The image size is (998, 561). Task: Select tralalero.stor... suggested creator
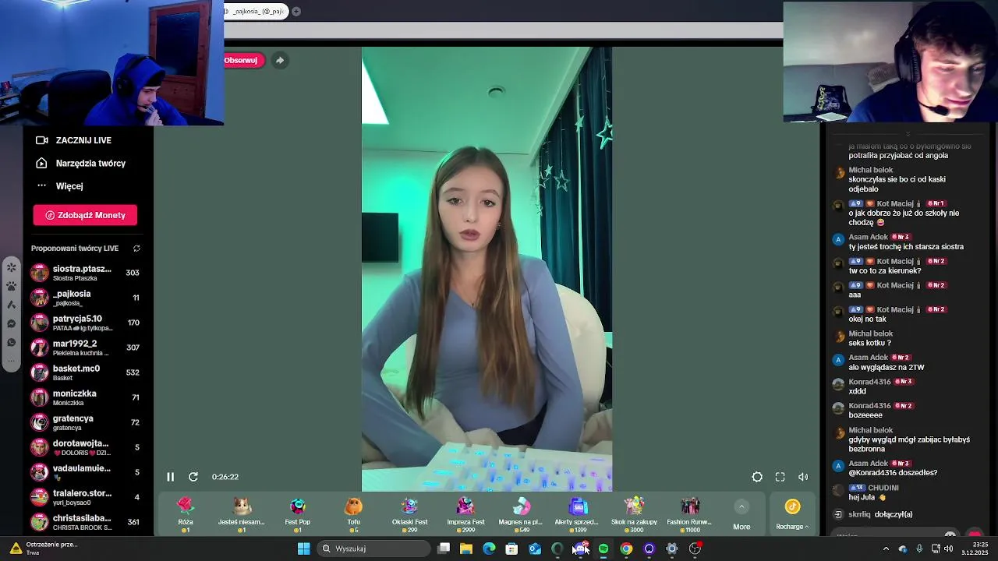(85, 497)
